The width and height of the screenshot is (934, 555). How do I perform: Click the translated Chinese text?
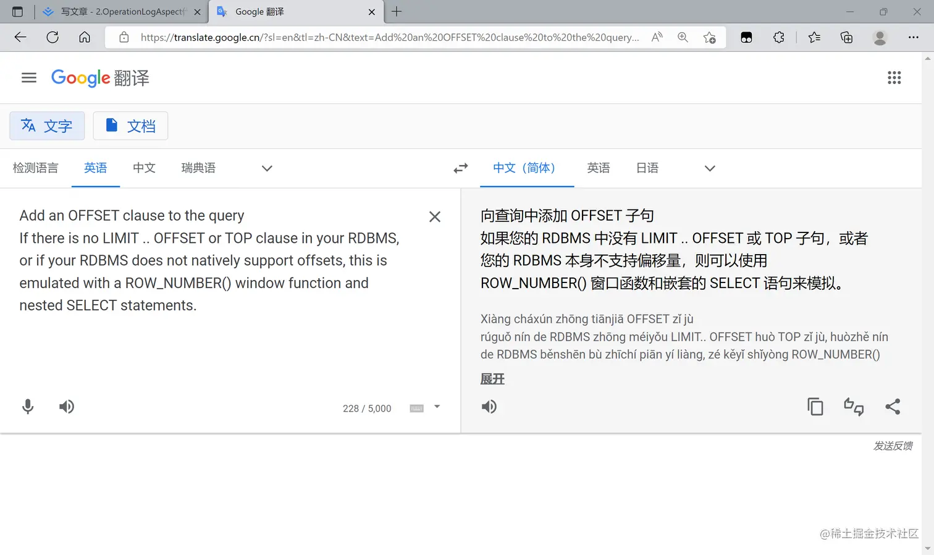click(674, 249)
